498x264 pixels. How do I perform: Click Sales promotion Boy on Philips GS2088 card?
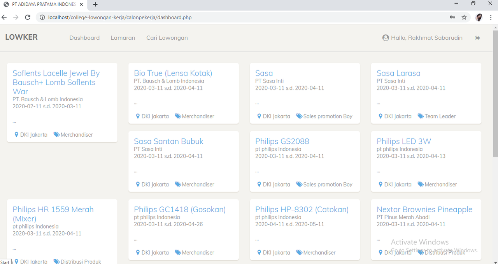tap(328, 184)
